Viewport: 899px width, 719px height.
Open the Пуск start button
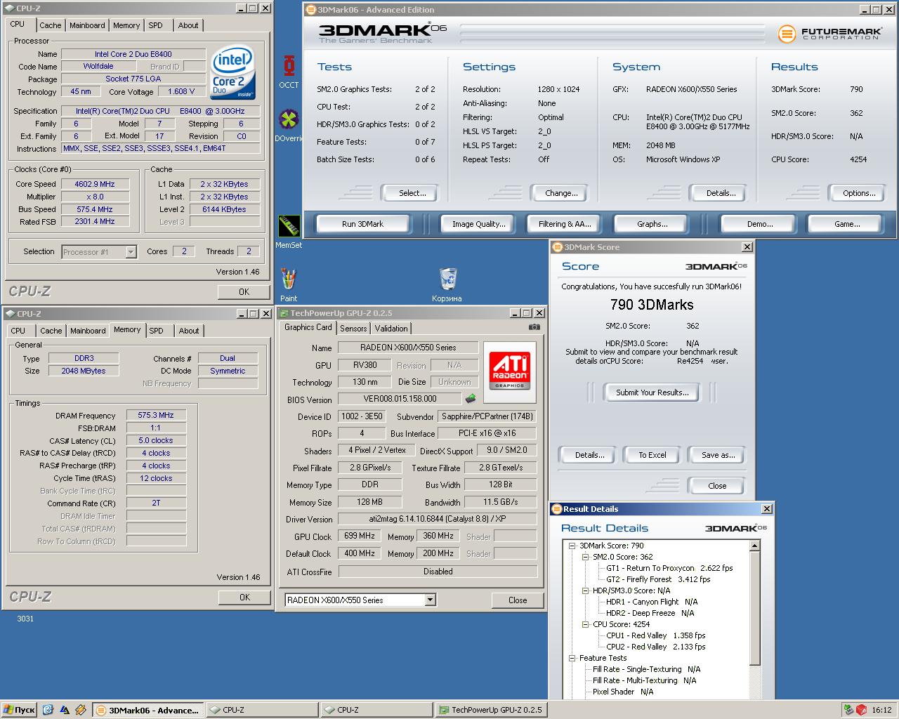coord(19,710)
